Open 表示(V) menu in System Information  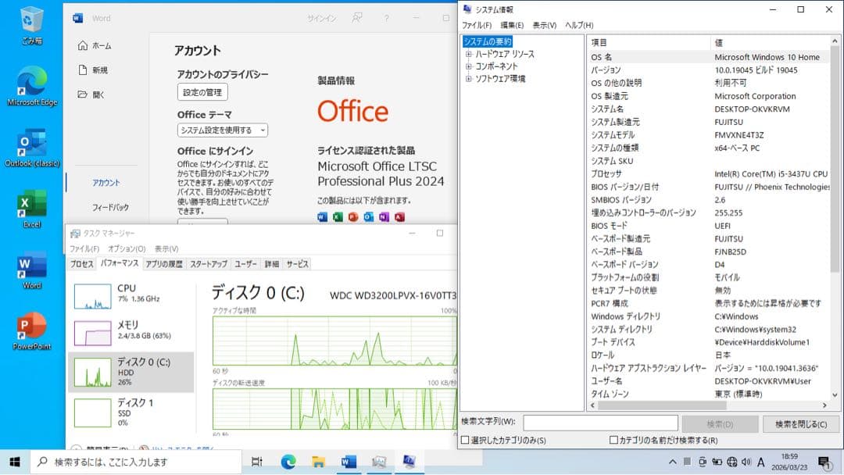[x=544, y=25]
